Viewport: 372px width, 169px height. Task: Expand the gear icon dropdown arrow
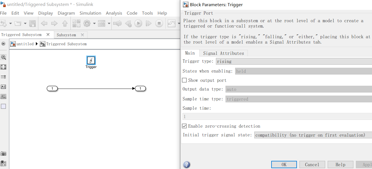(94, 24)
